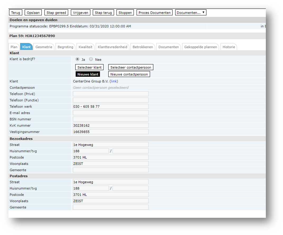Click the Stap gereed button
Image resolution: width=283 pixels, height=235 pixels.
click(x=56, y=13)
